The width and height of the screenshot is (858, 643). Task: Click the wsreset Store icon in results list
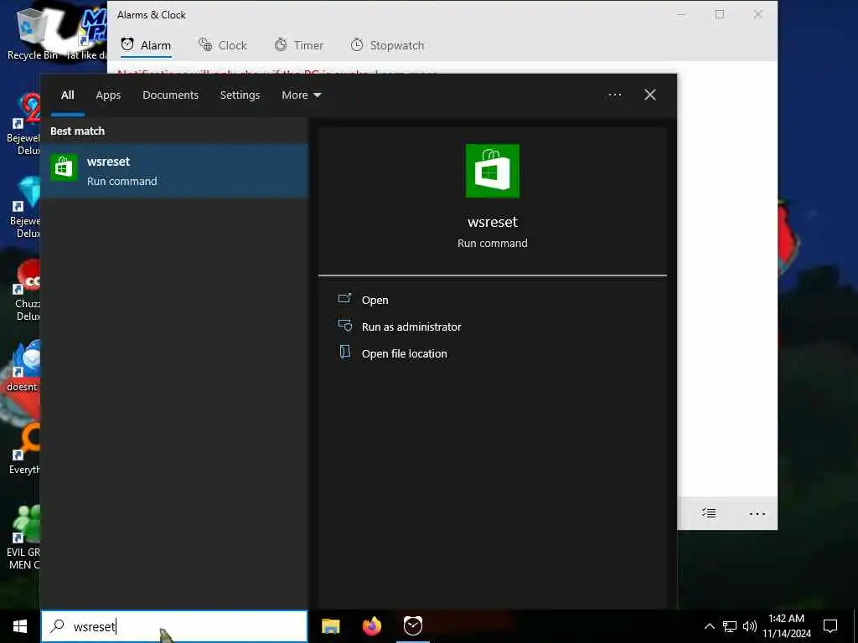(64, 167)
